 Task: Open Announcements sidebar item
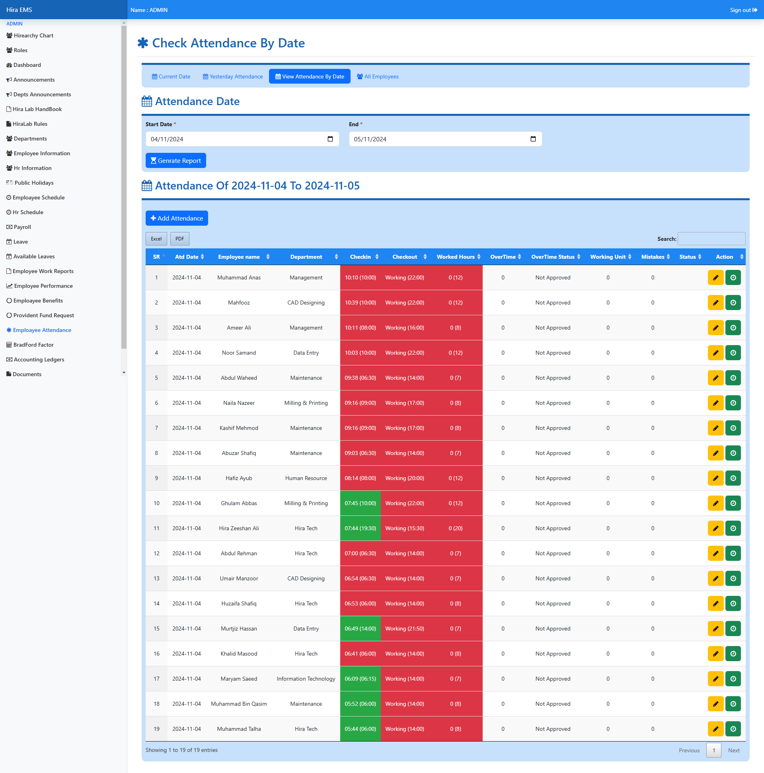tap(30, 80)
